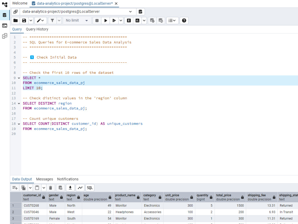Open the Messages tab
This screenshot has width=298, height=224.
44,179
